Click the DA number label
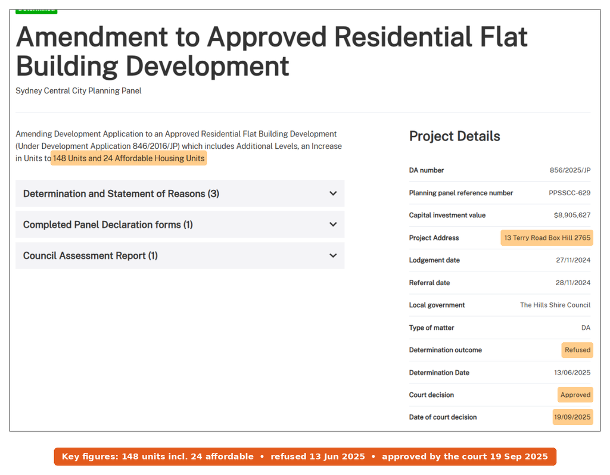The width and height of the screenshot is (610, 475). [427, 170]
